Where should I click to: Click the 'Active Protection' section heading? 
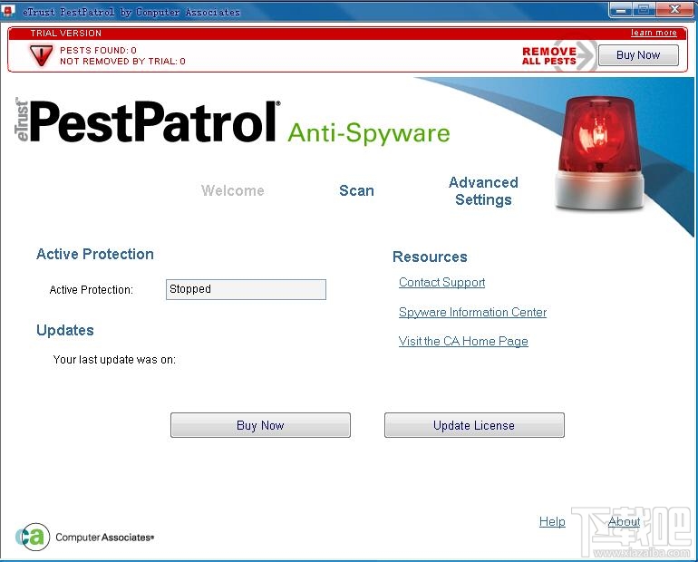[x=95, y=254]
